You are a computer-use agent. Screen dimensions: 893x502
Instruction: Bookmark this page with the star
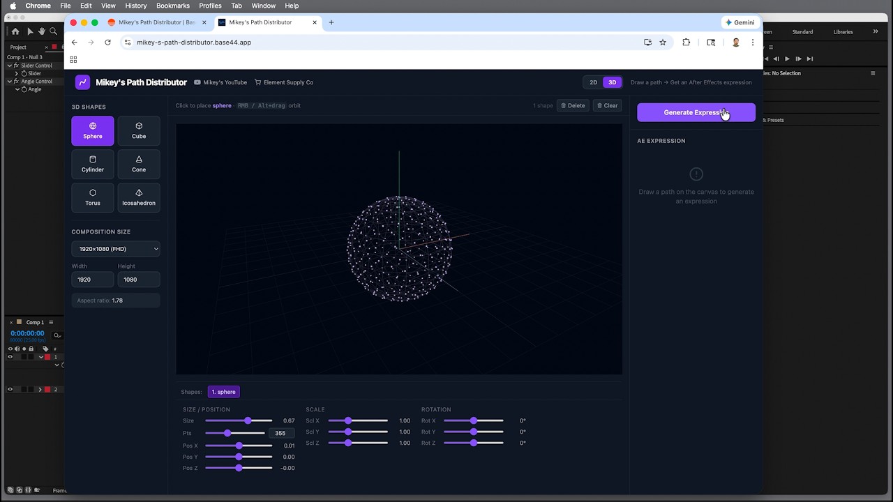click(x=663, y=43)
